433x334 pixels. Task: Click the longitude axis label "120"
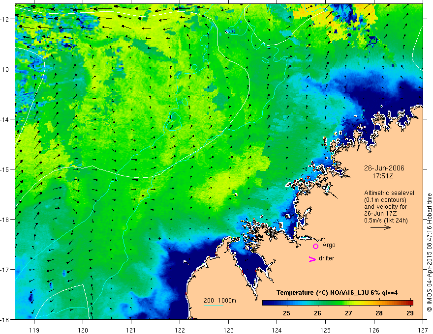pyautogui.click(x=83, y=330)
